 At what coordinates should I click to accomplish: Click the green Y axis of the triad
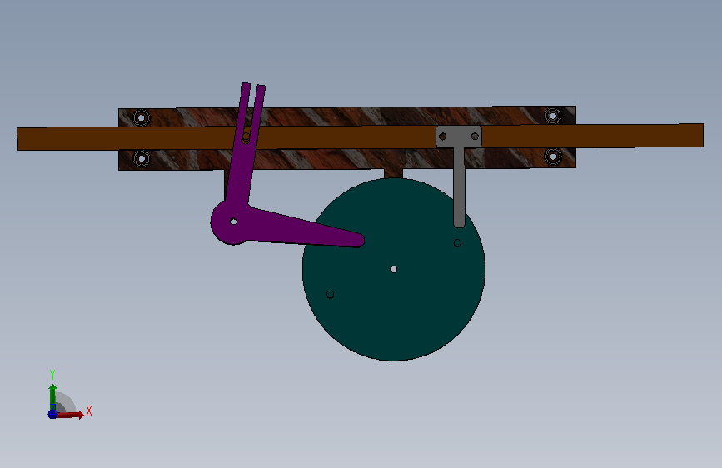click(x=52, y=396)
